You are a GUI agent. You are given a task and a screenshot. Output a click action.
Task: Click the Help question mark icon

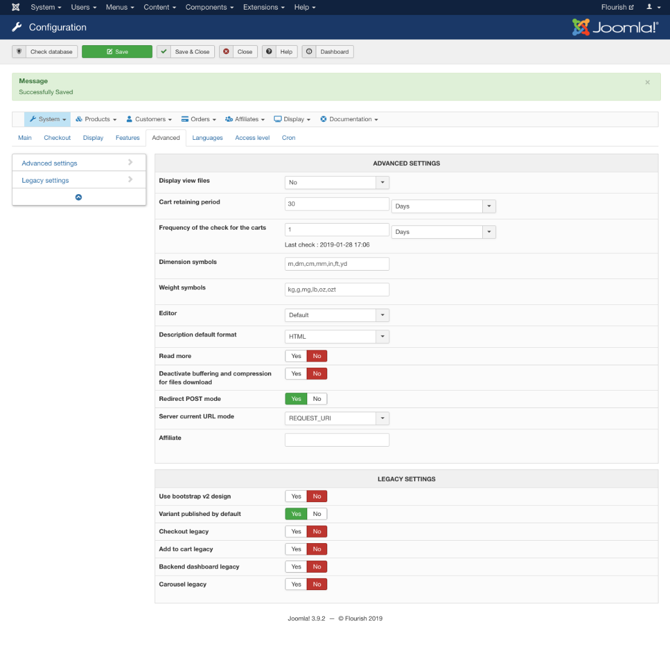pos(269,52)
